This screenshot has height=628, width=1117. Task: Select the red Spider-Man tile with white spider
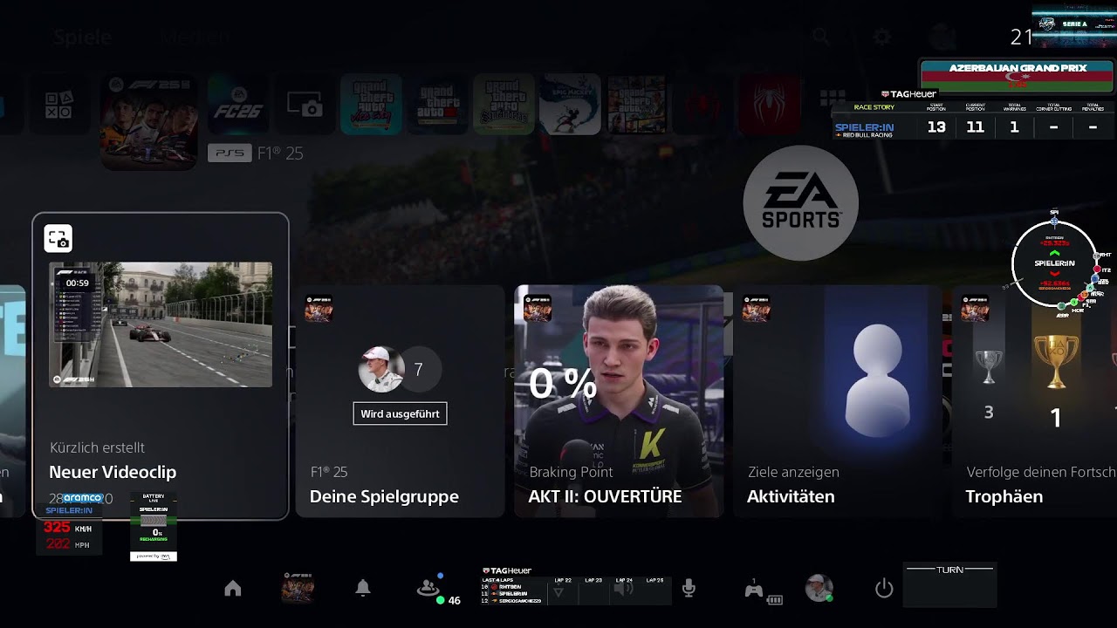click(771, 105)
